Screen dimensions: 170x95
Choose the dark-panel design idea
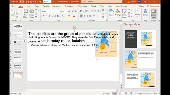(x=141, y=39)
